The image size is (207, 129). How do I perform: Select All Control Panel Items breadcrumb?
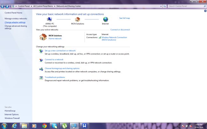click(43, 6)
